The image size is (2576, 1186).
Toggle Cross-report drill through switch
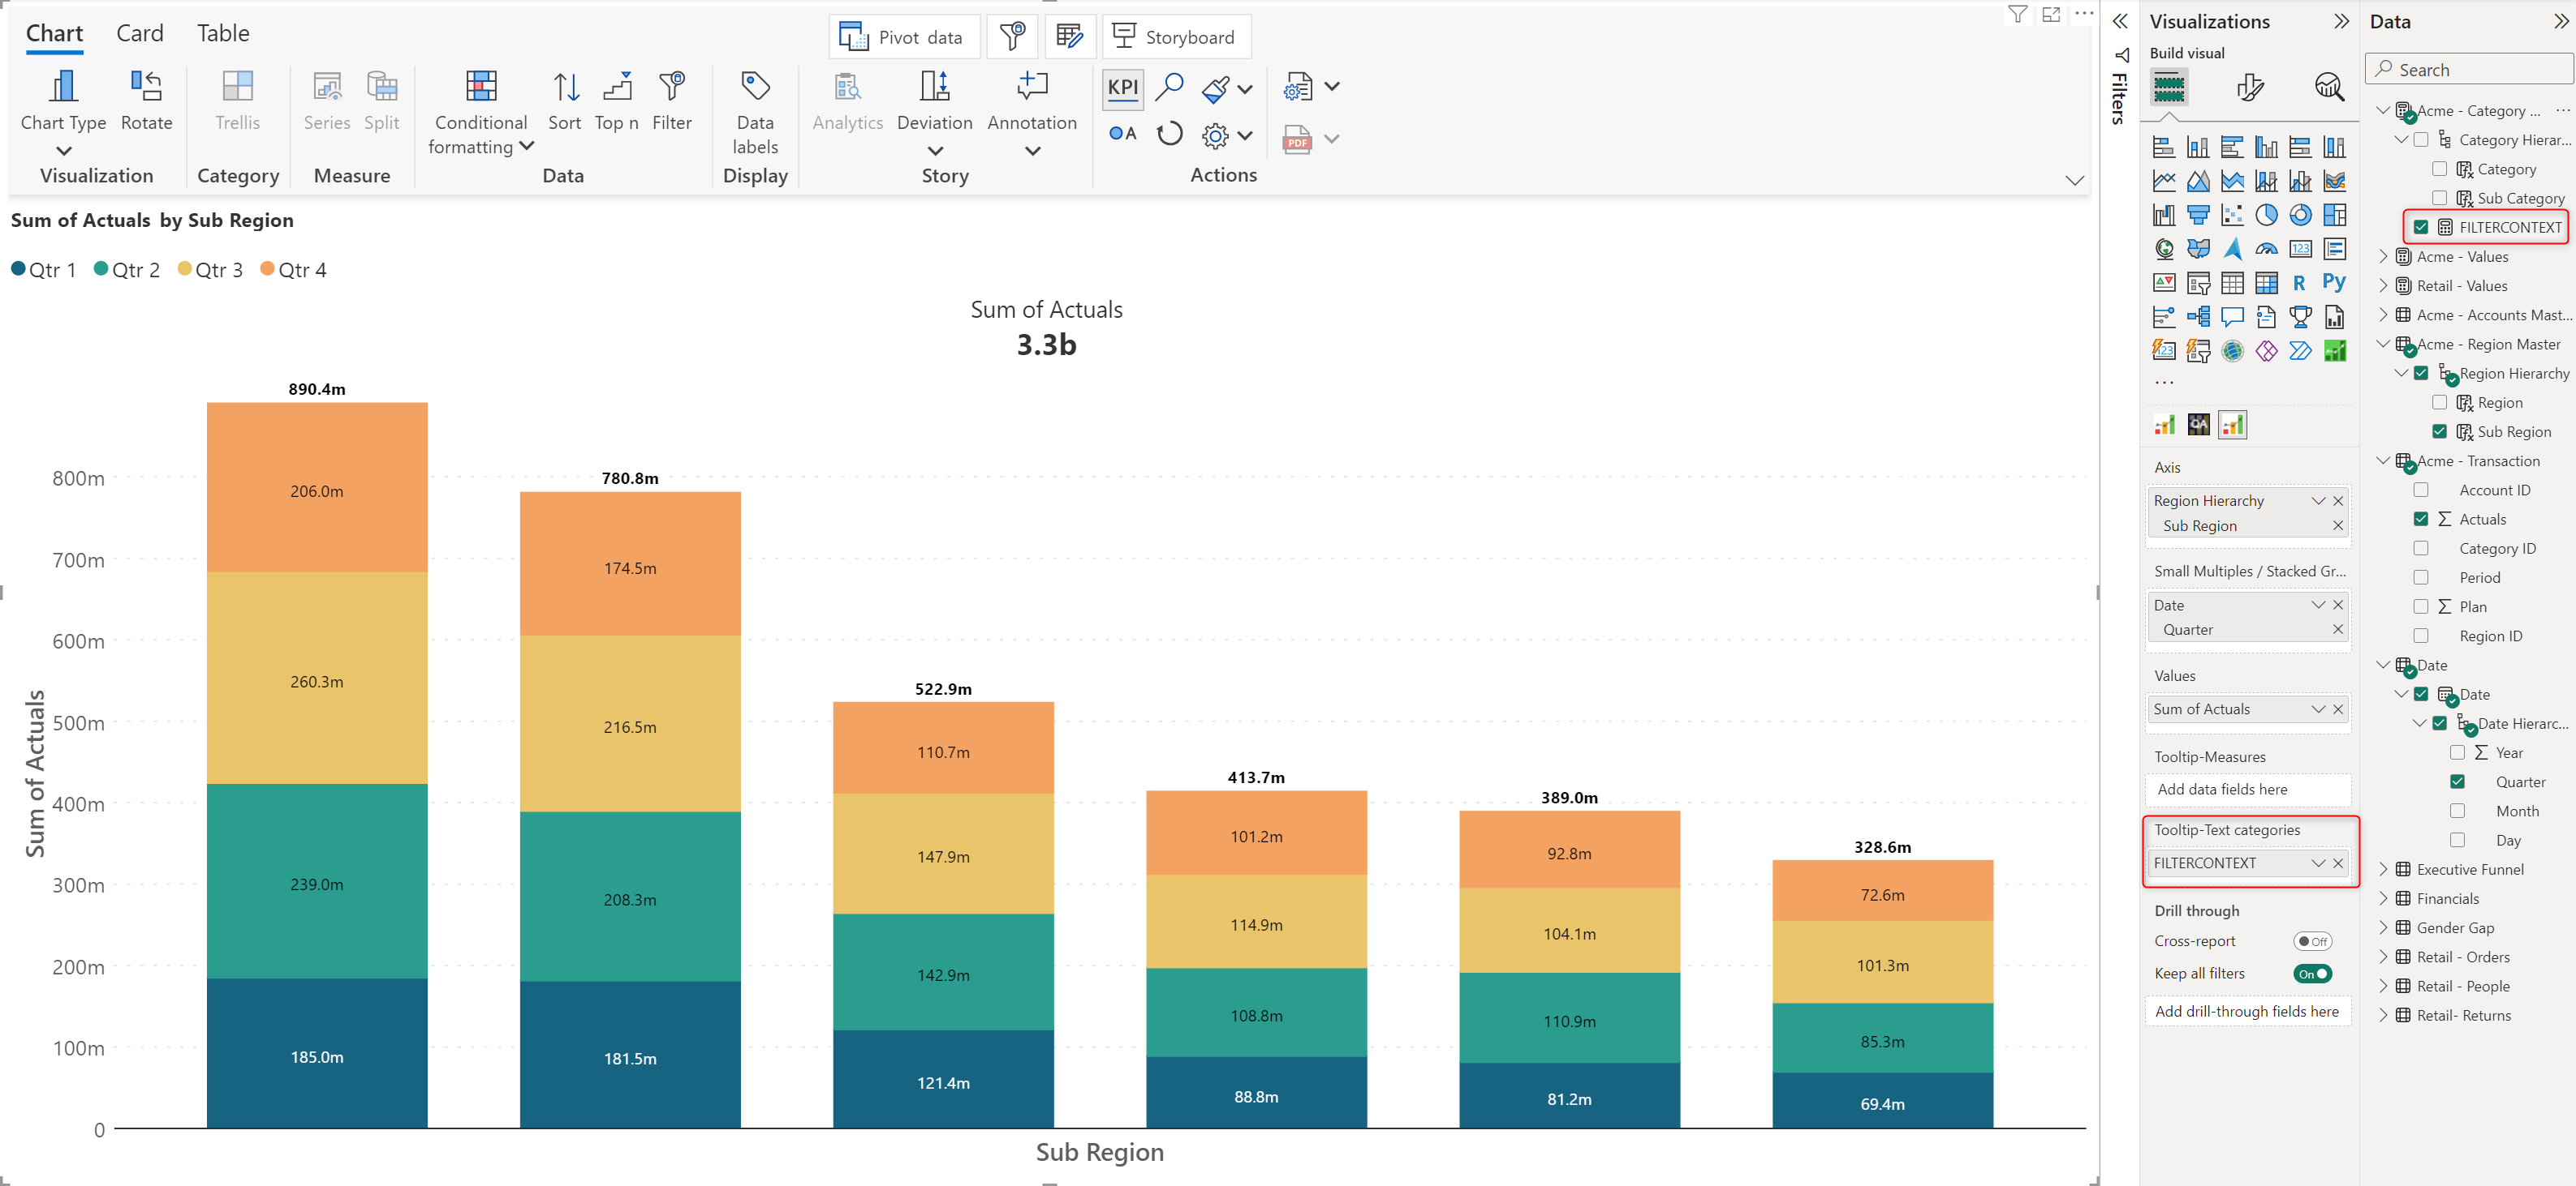2312,941
